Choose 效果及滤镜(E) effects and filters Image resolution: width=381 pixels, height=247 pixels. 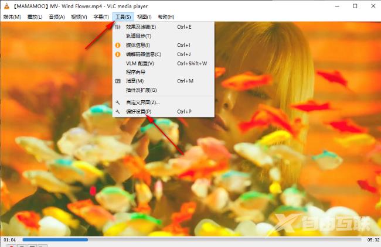(x=164, y=27)
